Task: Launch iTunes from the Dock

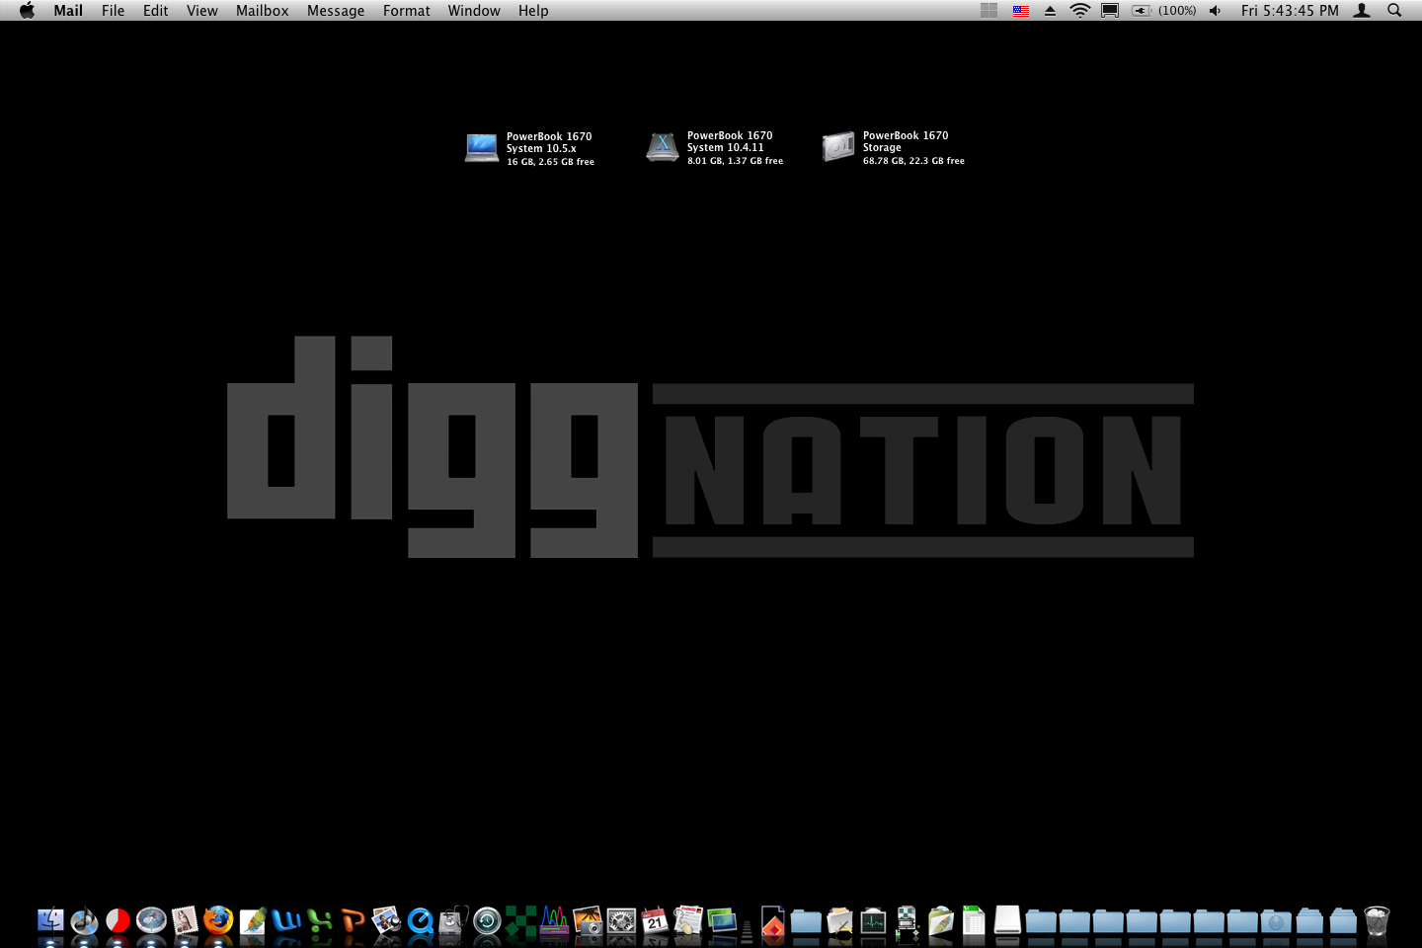Action: pos(84,921)
